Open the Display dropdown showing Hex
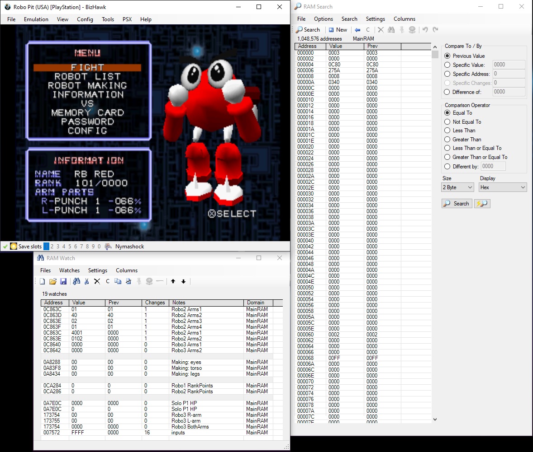Viewport: 533px width, 452px height. [503, 187]
